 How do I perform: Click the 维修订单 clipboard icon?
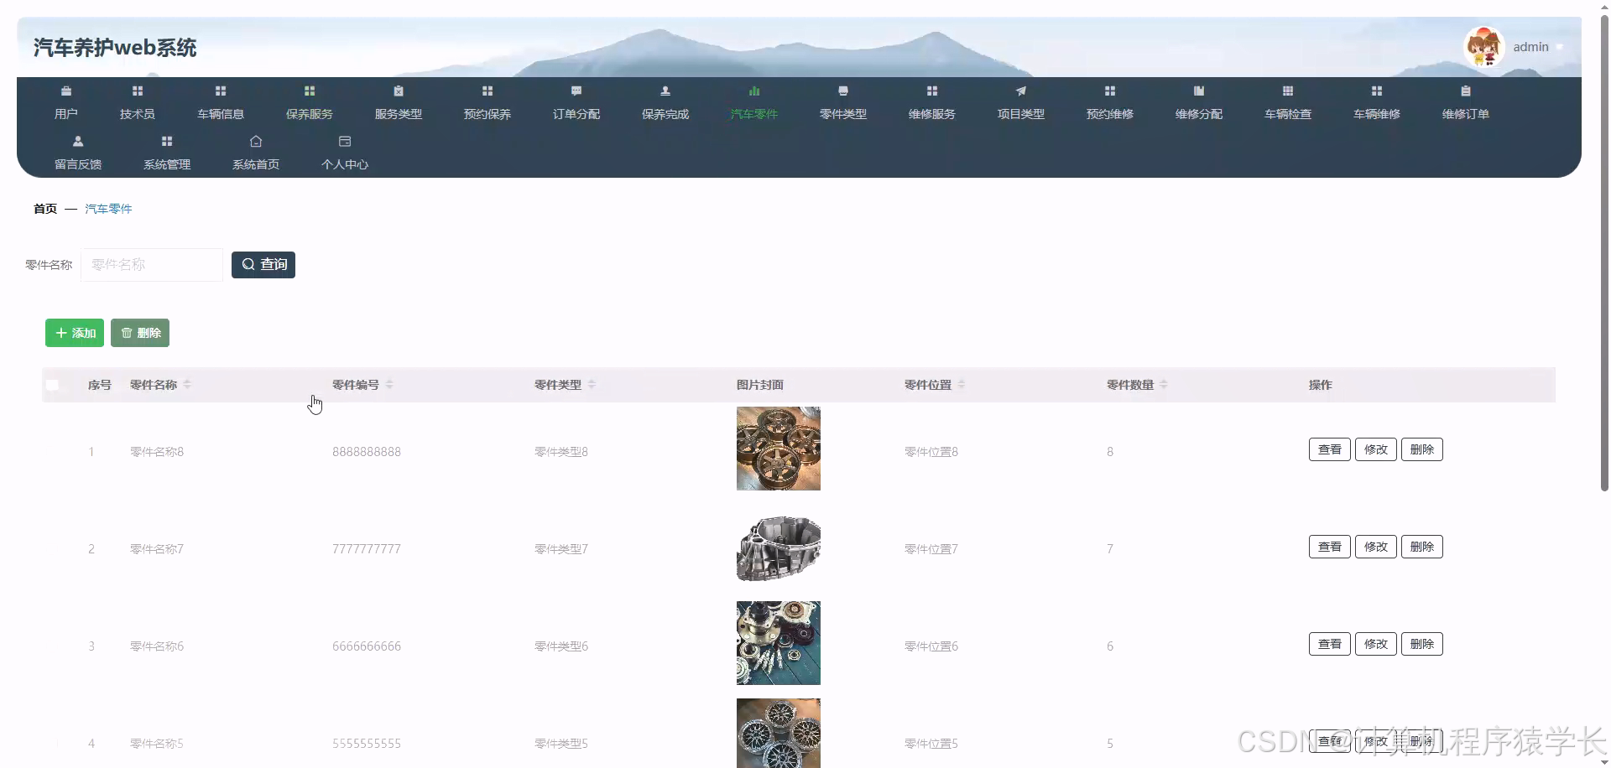(x=1466, y=91)
